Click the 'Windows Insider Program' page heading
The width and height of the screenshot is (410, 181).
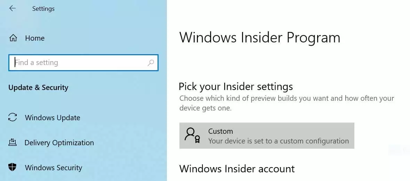coord(260,38)
